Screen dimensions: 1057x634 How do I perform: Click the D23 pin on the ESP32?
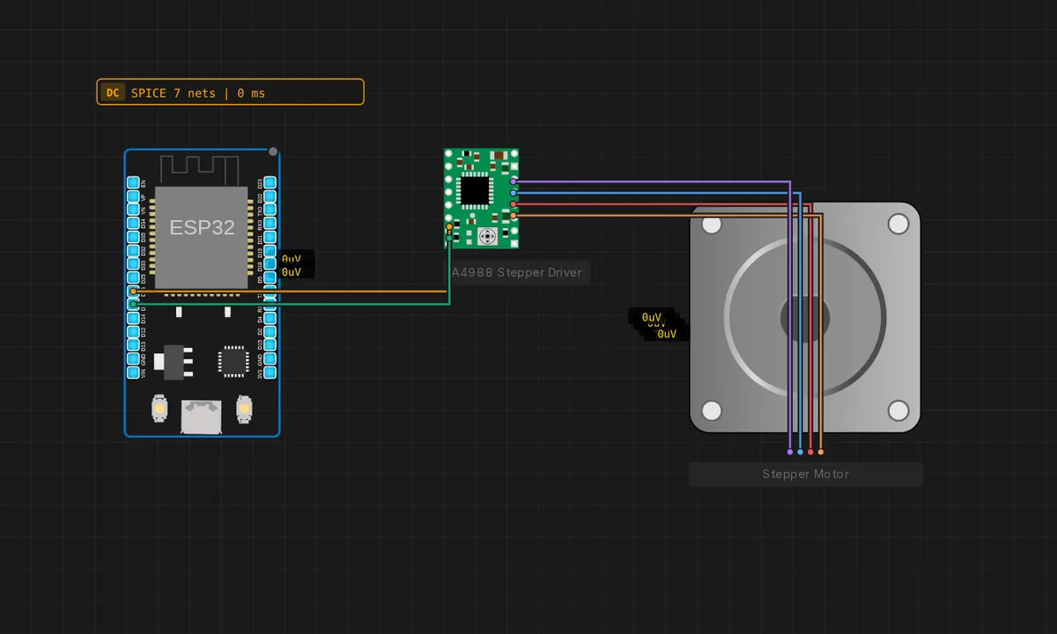270,182
